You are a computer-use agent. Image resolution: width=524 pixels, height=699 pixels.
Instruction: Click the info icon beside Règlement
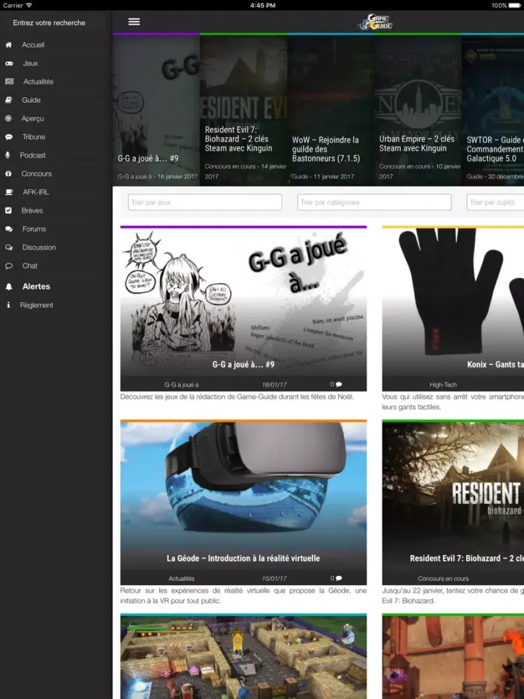(8, 305)
